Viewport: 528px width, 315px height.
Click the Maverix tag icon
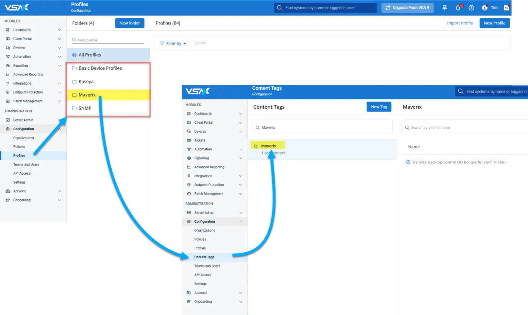(x=256, y=146)
